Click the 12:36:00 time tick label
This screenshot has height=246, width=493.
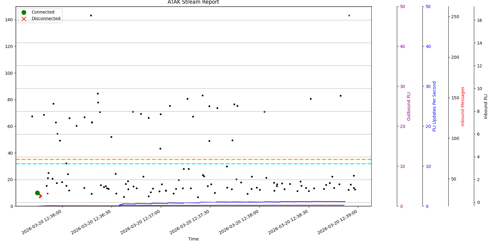pyautogui.click(x=42, y=223)
